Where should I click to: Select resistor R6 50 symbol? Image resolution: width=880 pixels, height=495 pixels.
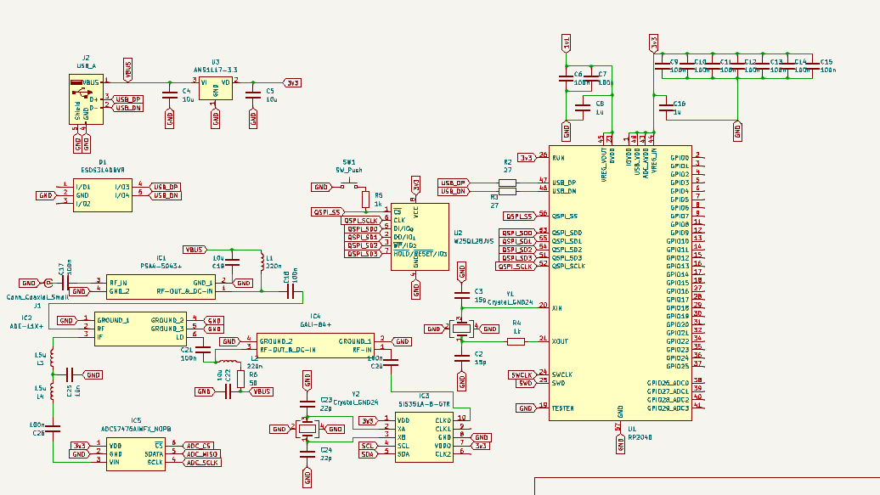coord(240,379)
